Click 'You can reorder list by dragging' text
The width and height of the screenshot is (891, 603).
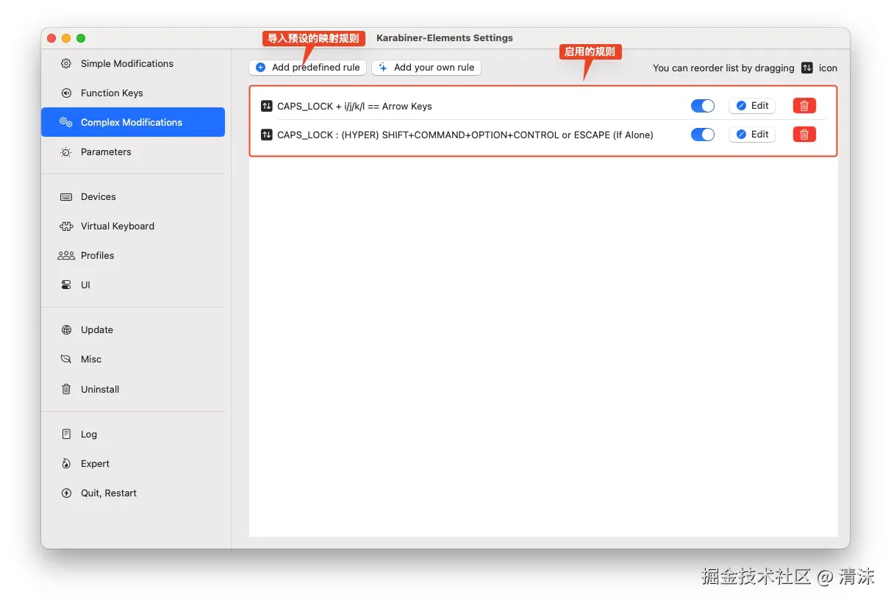coord(723,68)
